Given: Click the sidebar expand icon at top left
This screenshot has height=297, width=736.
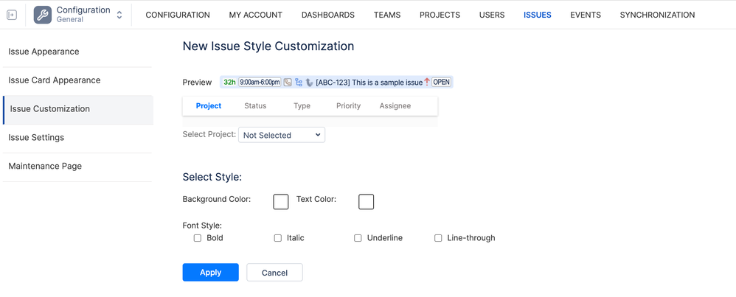Looking at the screenshot, I should point(12,15).
